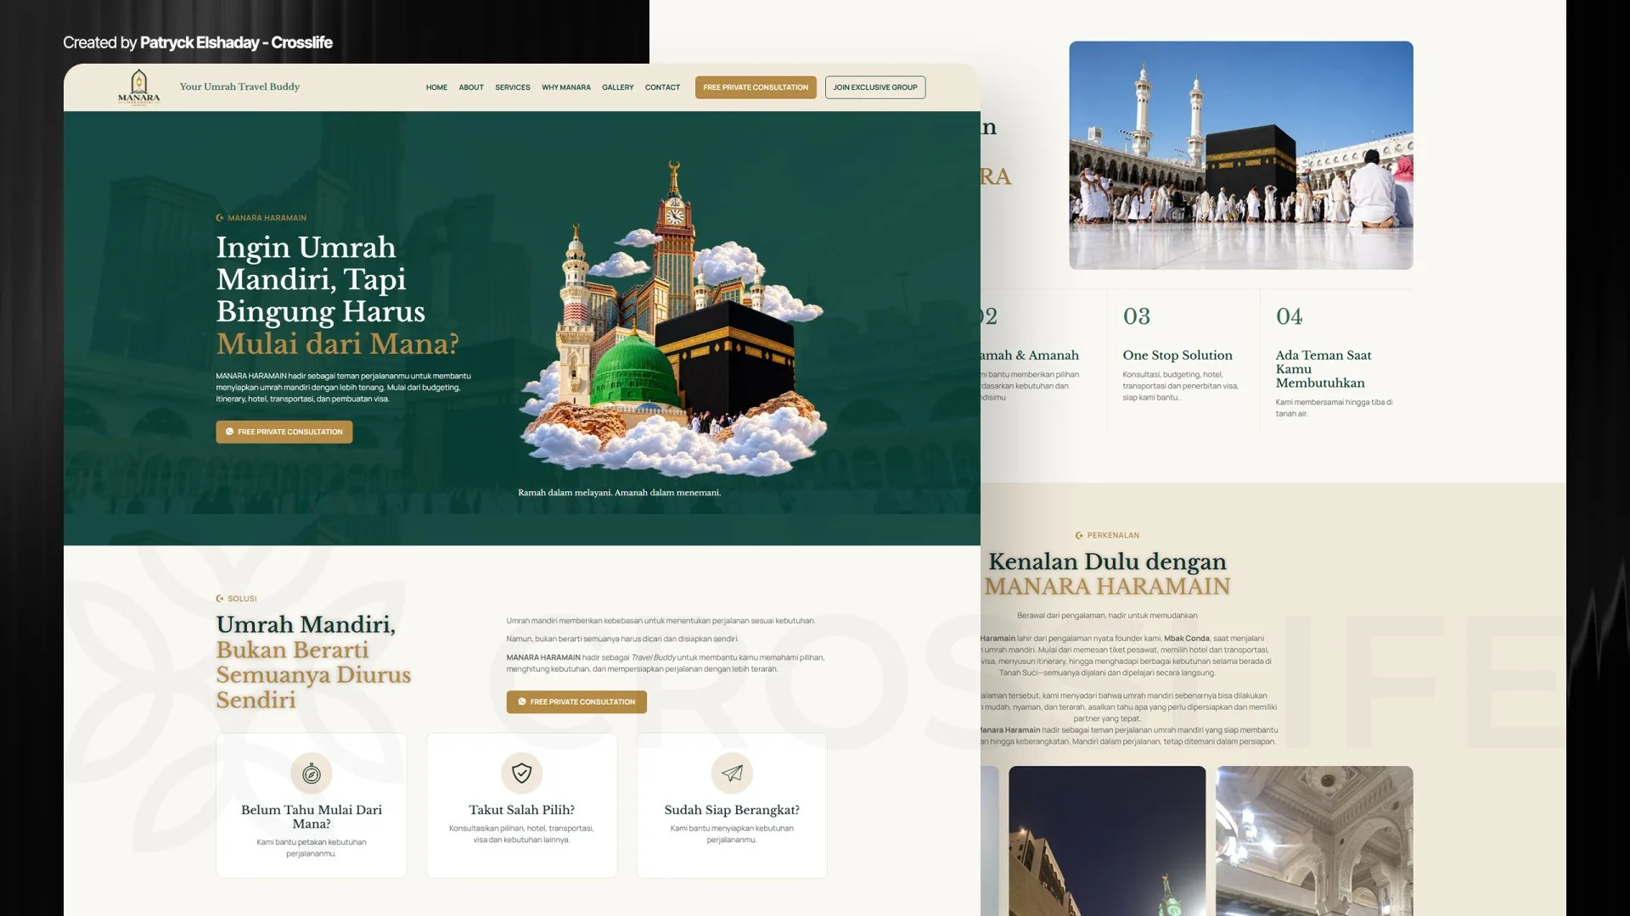Click 'Kenalan Dulu dengan' heading

tap(1108, 561)
